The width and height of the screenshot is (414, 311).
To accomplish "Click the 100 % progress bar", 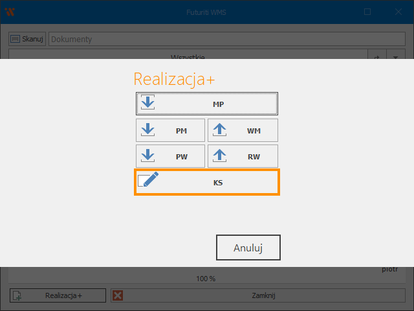I will tap(206, 279).
